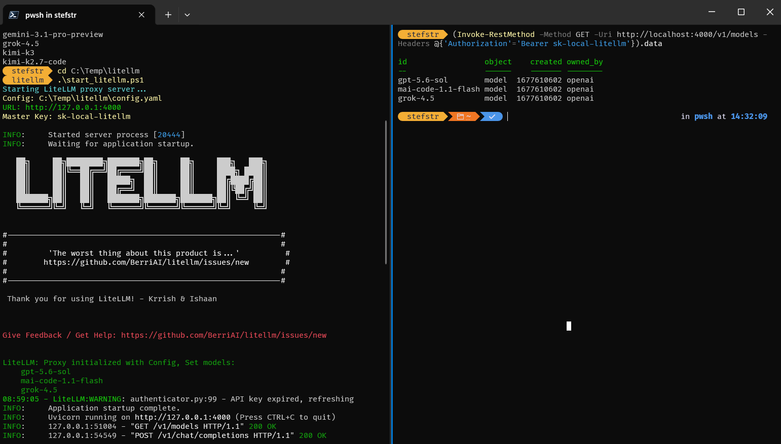Click the LiteLLM:WARNING message line
781x444 pixels.
[x=178, y=399]
